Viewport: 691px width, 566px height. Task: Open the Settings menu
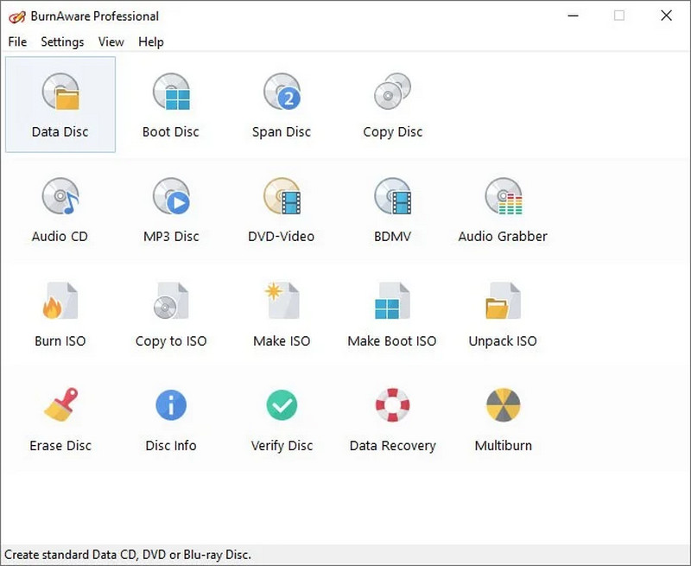pos(62,41)
